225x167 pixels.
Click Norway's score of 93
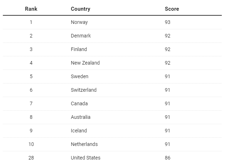tap(168, 22)
